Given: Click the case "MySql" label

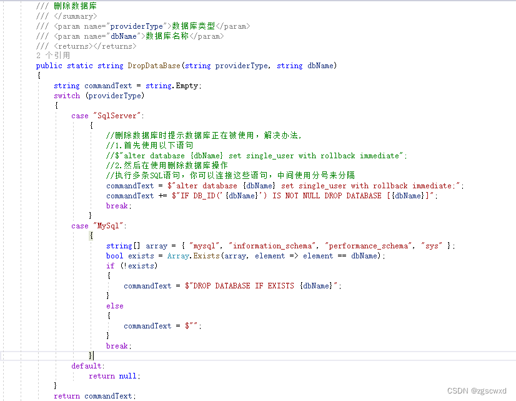Looking at the screenshot, I should tap(99, 226).
